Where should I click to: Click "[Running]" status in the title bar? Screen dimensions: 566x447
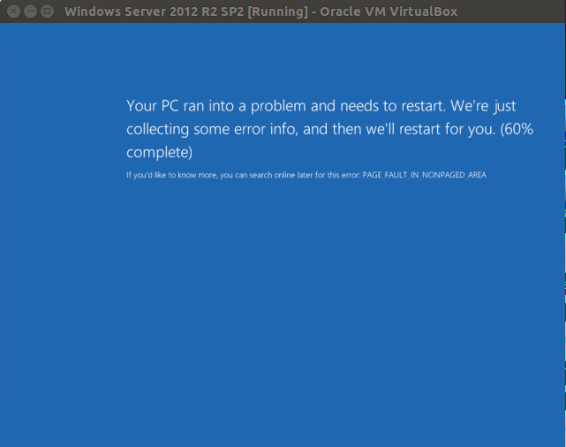[278, 11]
